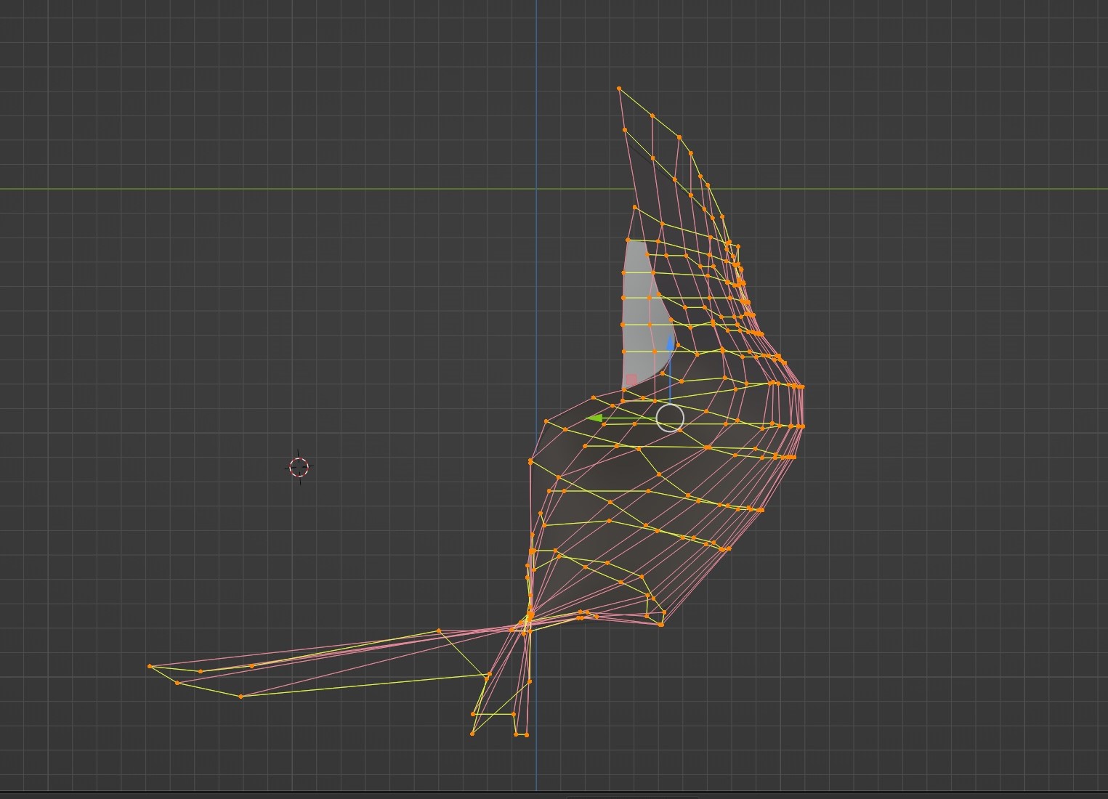Click the dark shaded surface of the lower body
Screen dimensions: 1108x799
coord(618,472)
